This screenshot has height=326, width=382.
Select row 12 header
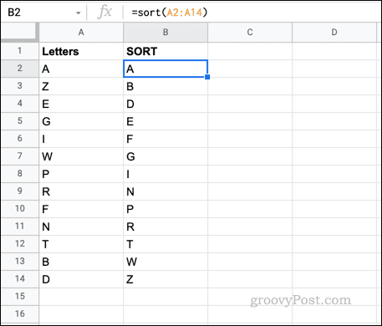click(x=20, y=244)
